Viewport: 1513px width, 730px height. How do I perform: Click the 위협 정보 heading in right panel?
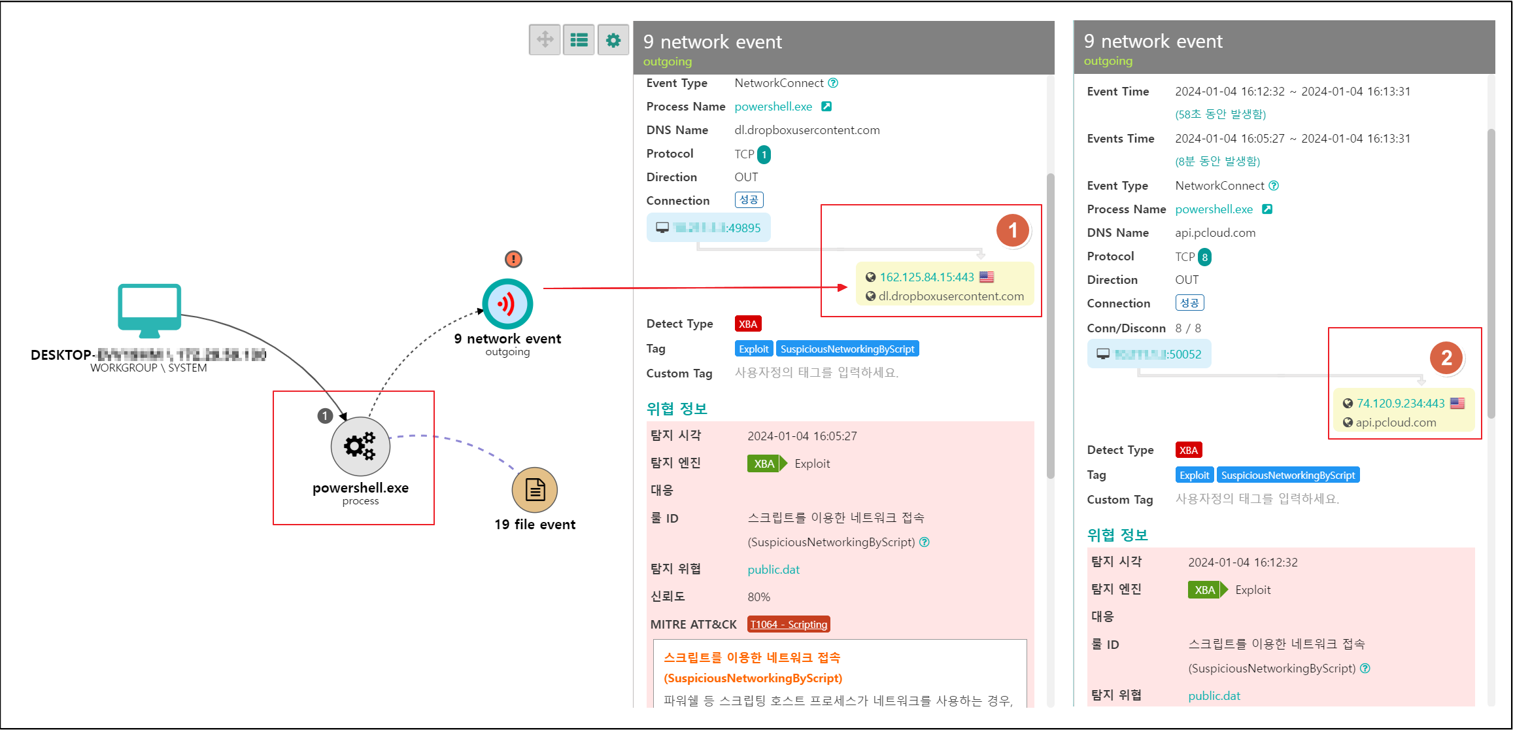tap(1117, 535)
